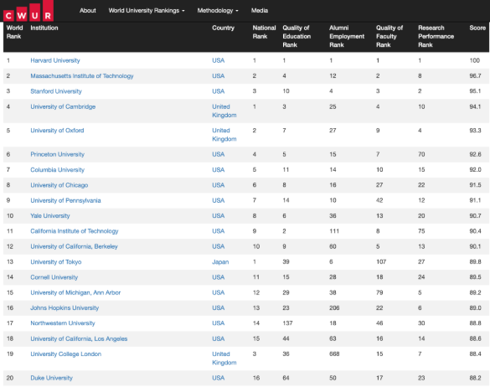Open Stanford University link

click(56, 91)
